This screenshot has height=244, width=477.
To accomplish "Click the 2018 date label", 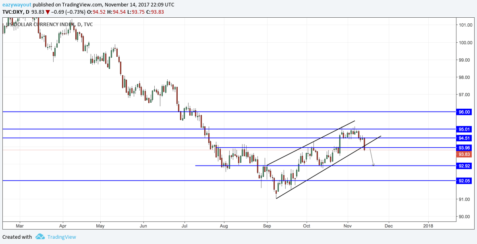I will click(428, 226).
